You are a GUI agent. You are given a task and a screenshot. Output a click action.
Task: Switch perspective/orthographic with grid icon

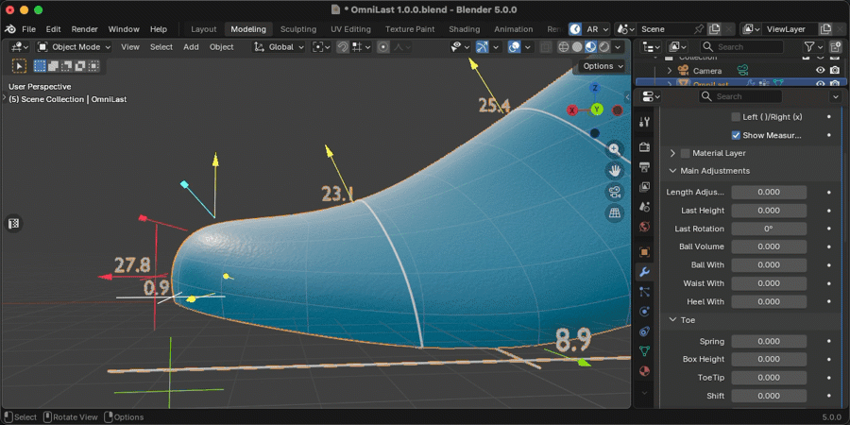[614, 213]
